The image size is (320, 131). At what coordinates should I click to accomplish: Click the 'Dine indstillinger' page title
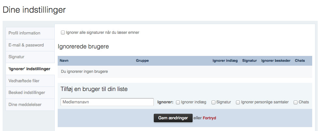click(x=34, y=10)
